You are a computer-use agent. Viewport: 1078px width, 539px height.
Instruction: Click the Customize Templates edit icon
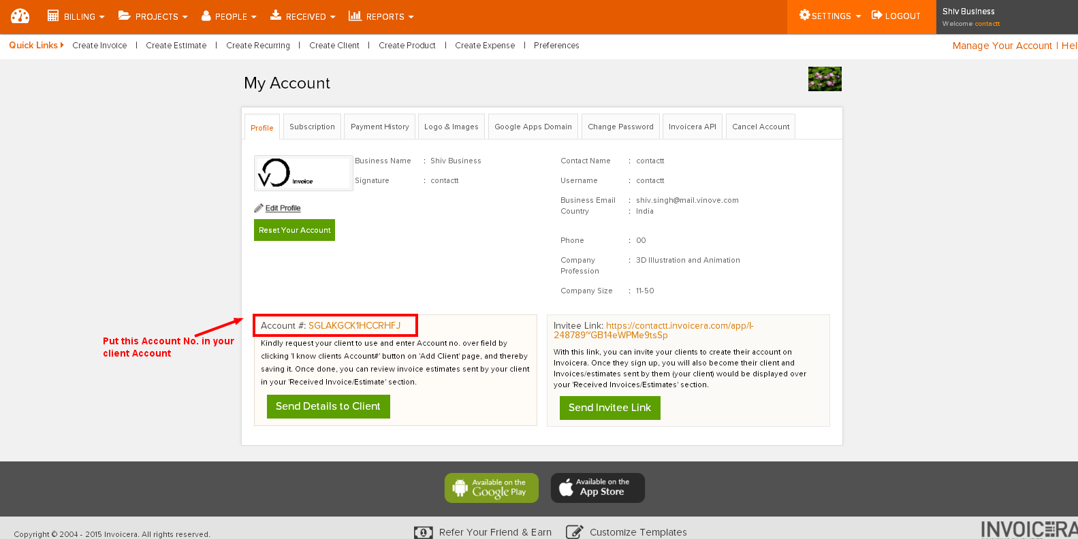pos(575,532)
